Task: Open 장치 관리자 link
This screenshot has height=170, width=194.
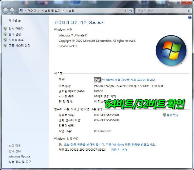Action: pos(16,29)
